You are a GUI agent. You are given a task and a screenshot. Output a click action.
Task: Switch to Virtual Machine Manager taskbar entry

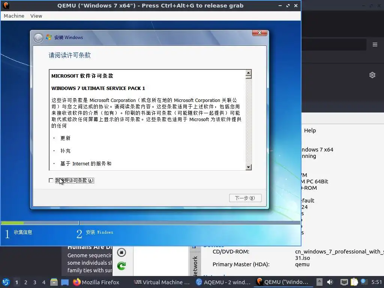coord(162,282)
